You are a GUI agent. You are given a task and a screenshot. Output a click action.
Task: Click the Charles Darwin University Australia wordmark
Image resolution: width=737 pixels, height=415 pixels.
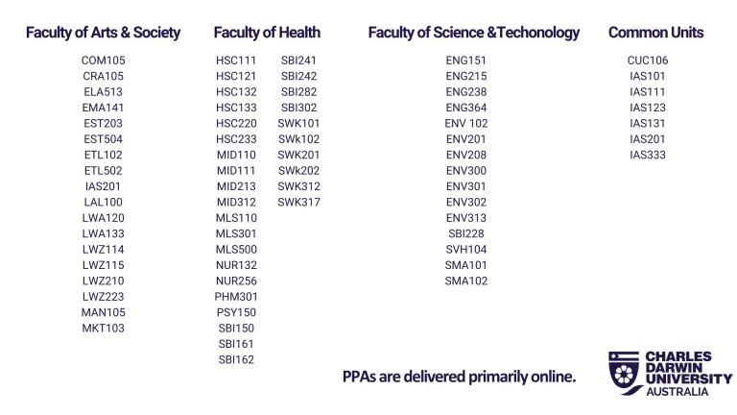[688, 373]
